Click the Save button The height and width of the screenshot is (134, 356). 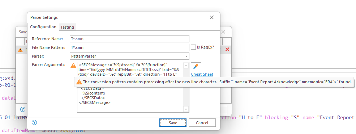[x=173, y=123]
